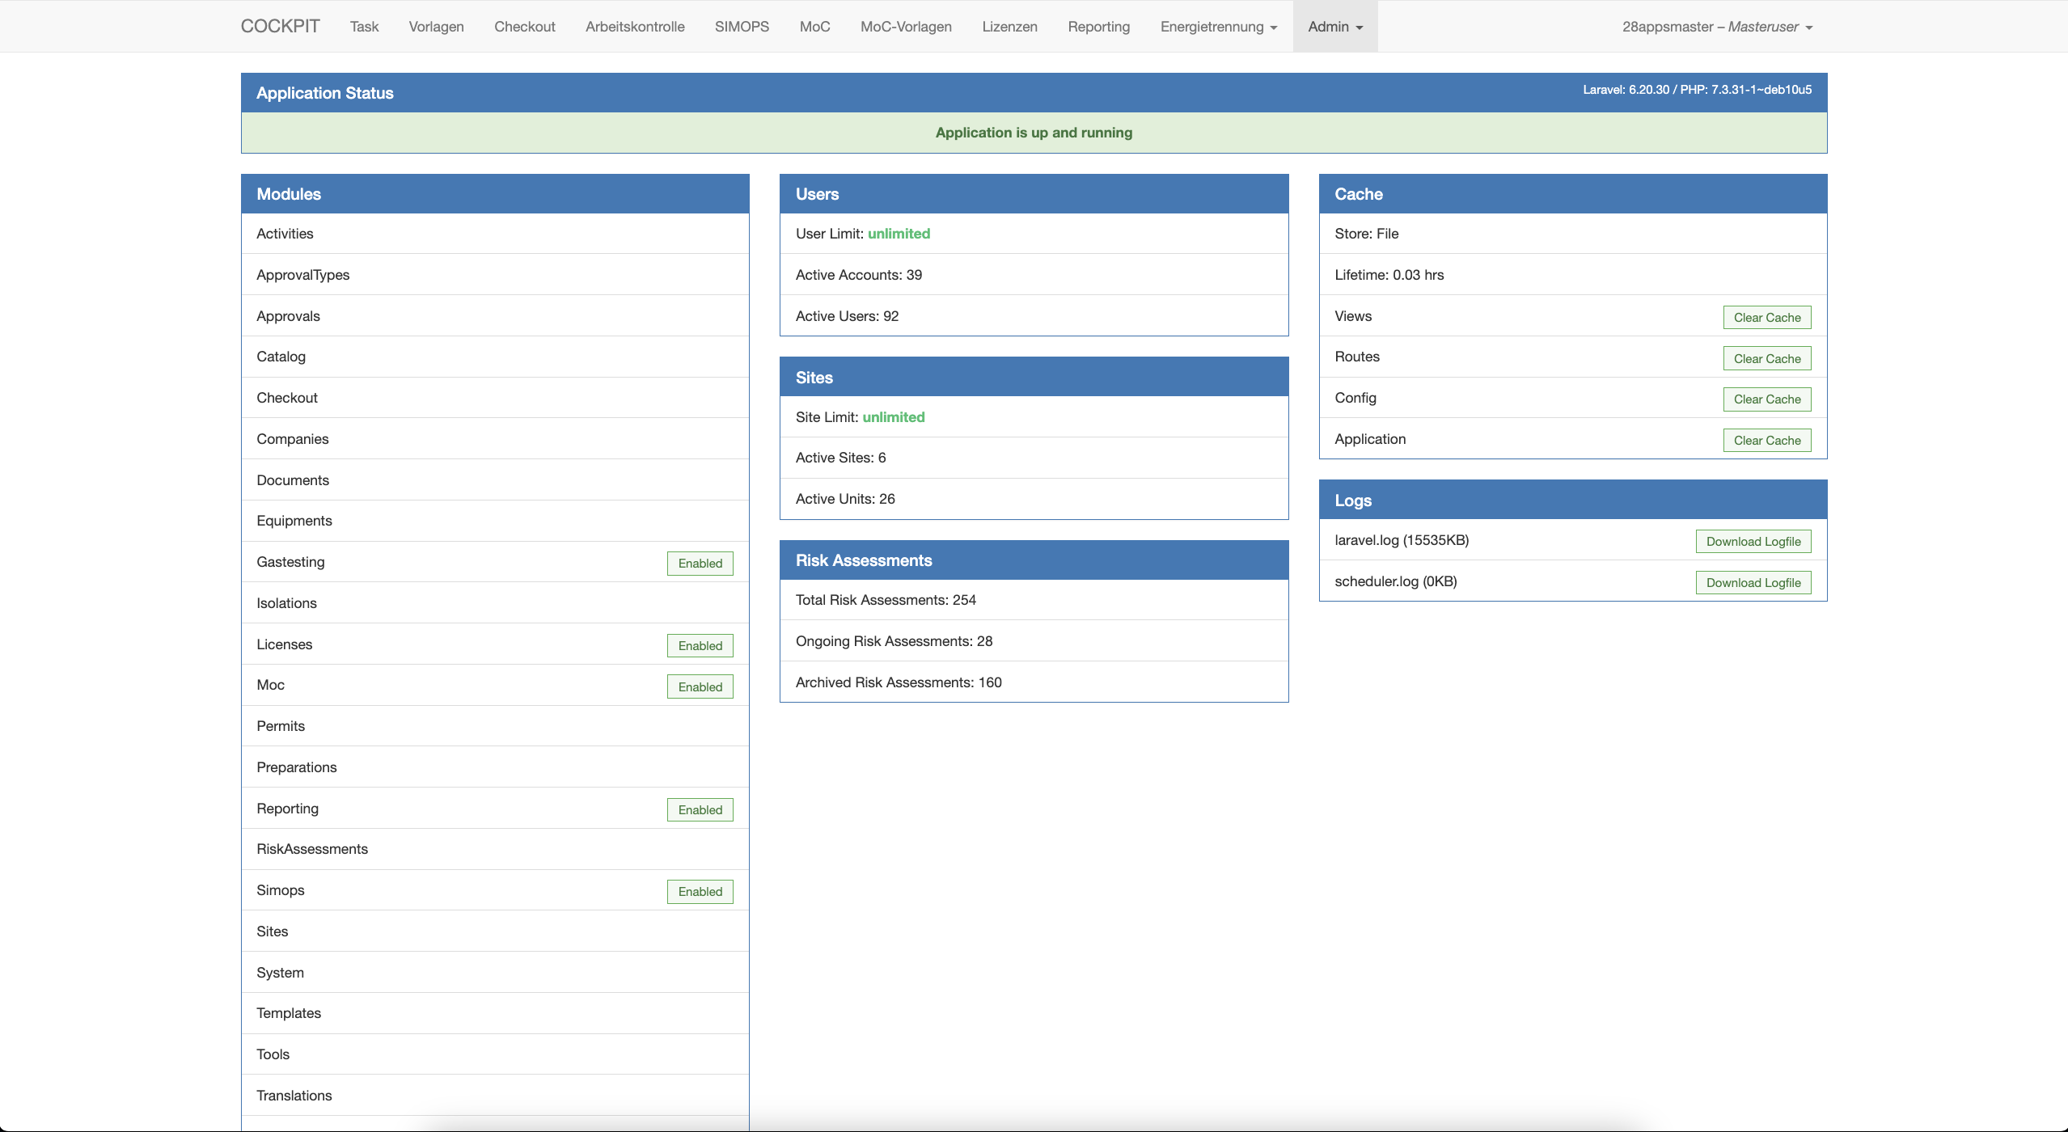Viewport: 2068px width, 1132px height.
Task: Open the Admin dropdown menu
Action: (x=1334, y=27)
